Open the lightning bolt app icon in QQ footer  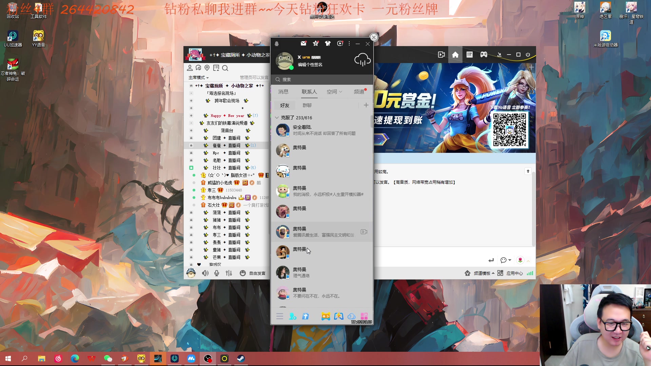click(338, 316)
